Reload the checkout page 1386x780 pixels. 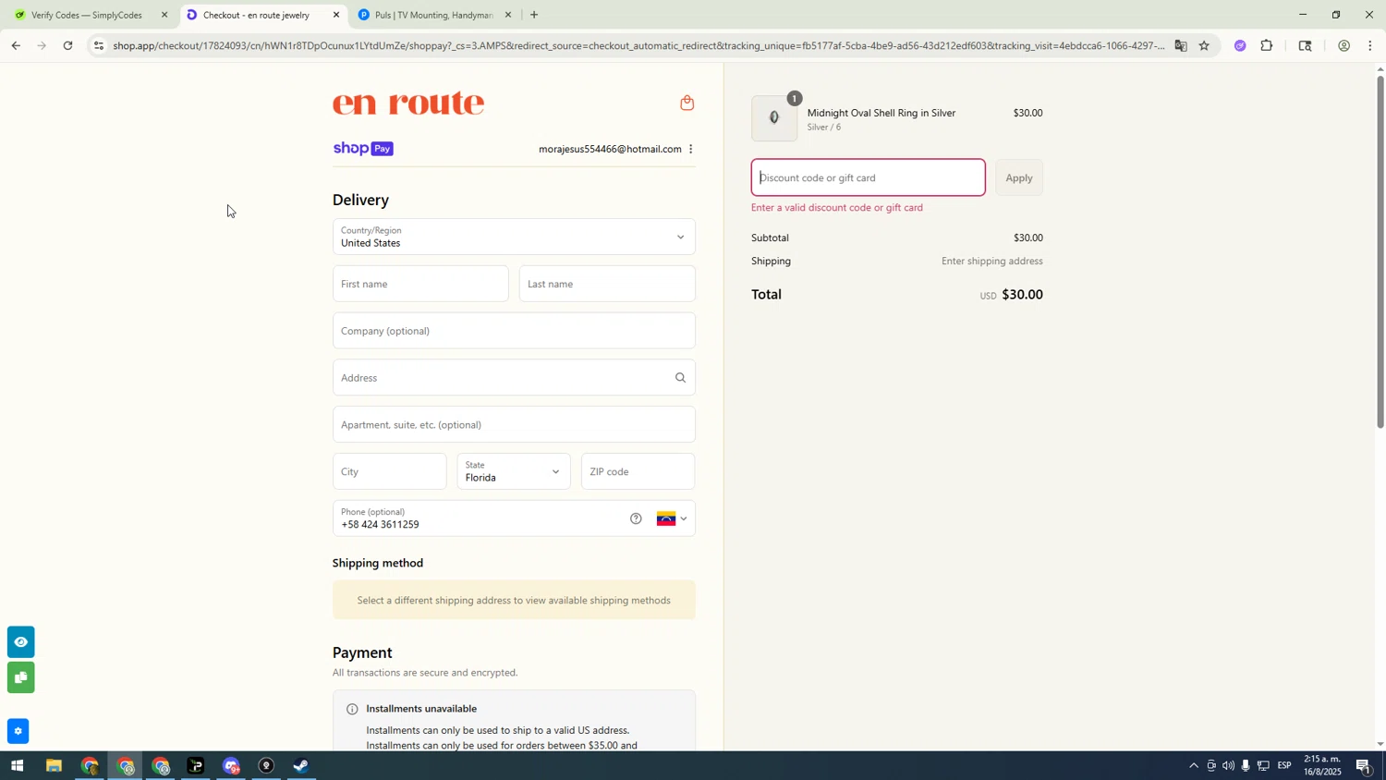(x=67, y=45)
